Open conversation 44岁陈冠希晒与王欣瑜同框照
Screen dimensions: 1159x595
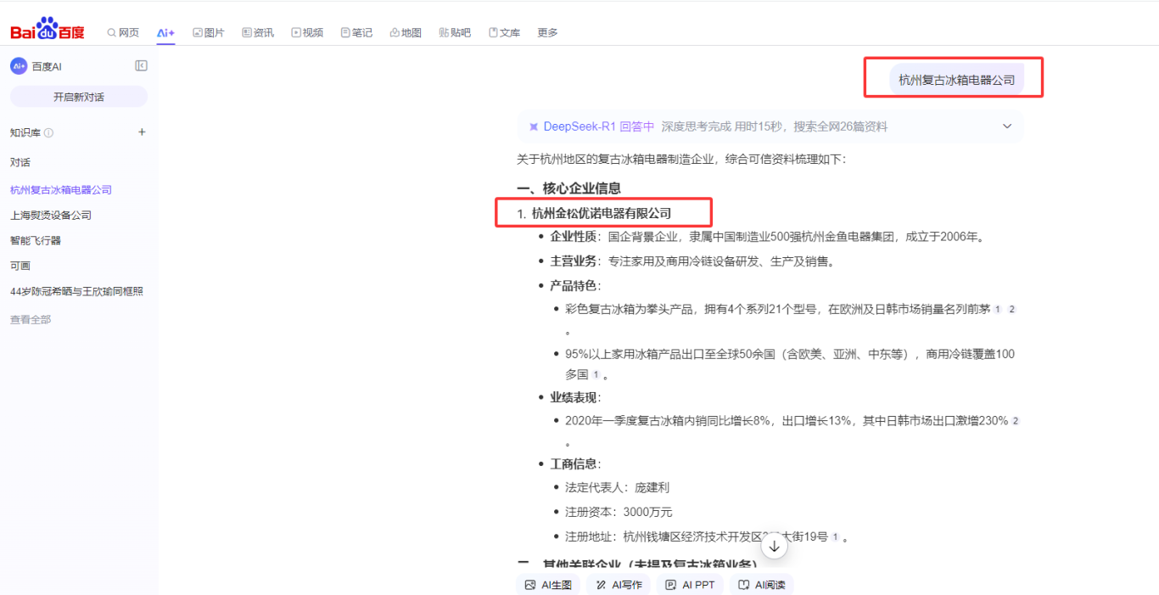point(76,291)
